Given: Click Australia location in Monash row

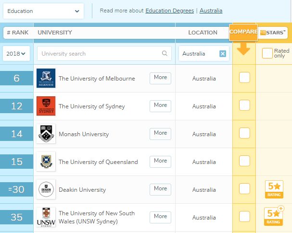Looking at the screenshot, I should pos(204,134).
